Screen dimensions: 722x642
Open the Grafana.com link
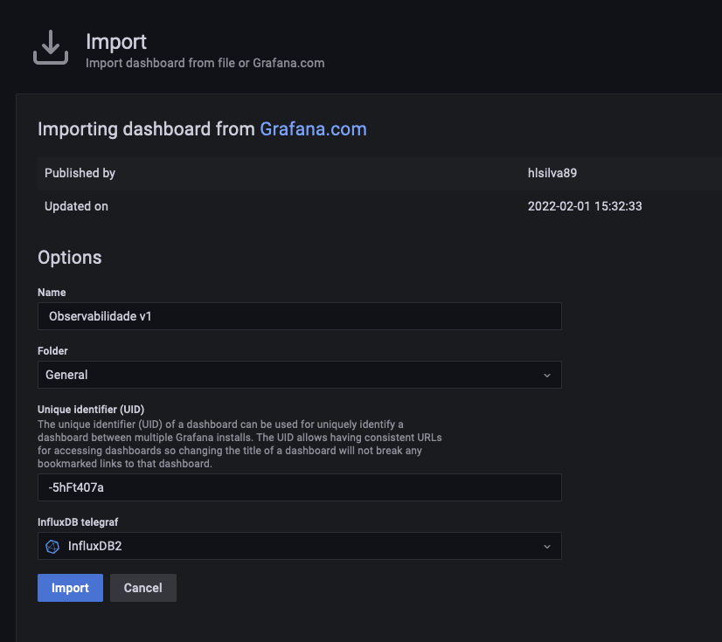tap(313, 129)
